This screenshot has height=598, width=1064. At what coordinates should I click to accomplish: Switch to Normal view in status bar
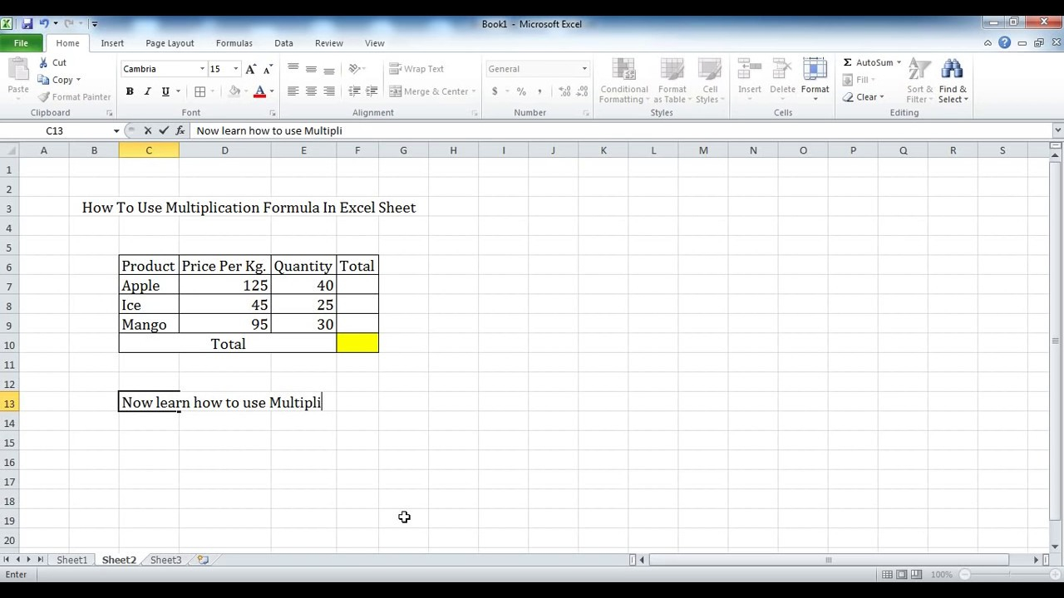888,575
